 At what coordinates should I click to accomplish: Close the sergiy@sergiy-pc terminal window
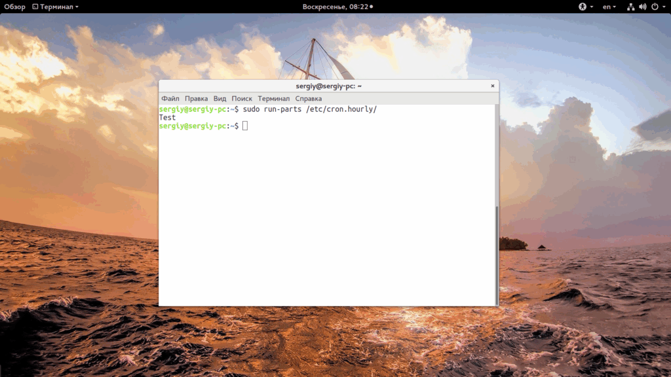click(493, 86)
